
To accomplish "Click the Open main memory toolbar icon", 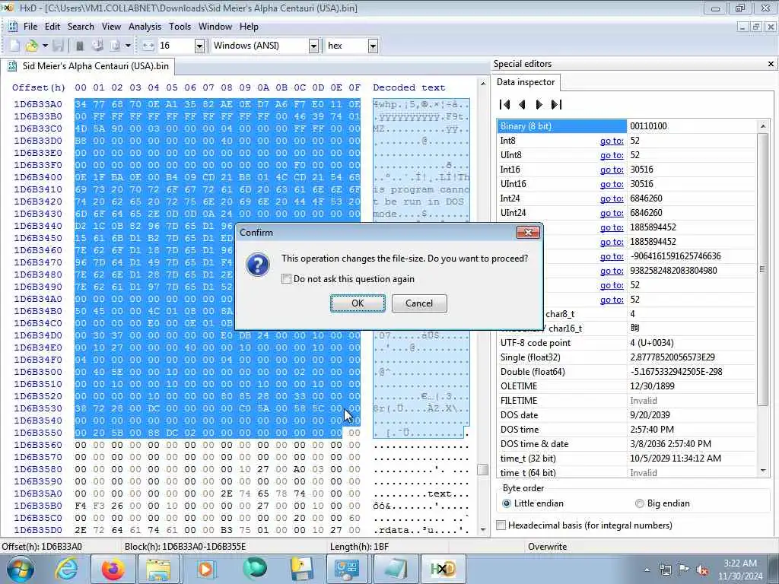I will pyautogui.click(x=79, y=46).
